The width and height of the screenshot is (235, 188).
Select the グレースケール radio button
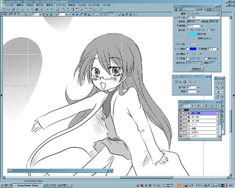point(188,30)
